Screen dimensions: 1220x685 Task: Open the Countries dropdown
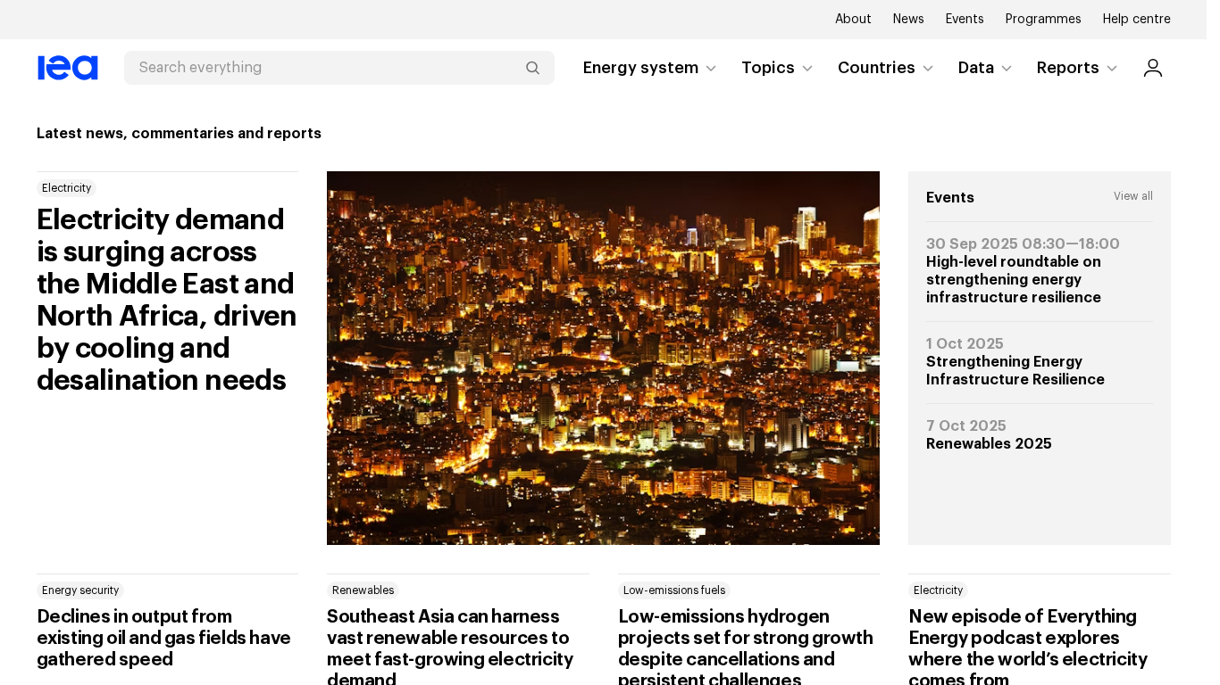coord(885,68)
